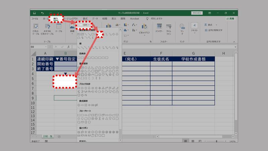Screen dimensions: 268x151
Task: Open the PivotChart dropdown arrow
Action: pos(144,36)
